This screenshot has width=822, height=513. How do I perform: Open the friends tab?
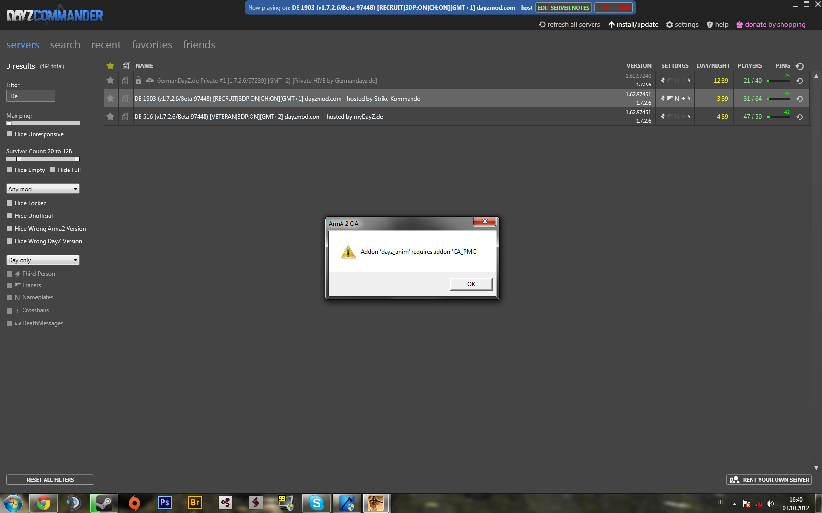(x=199, y=45)
